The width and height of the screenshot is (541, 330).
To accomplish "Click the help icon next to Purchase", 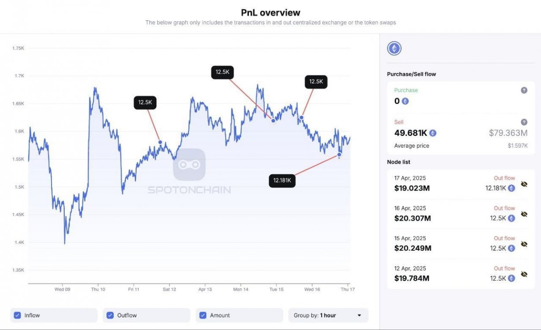I will pos(524,90).
